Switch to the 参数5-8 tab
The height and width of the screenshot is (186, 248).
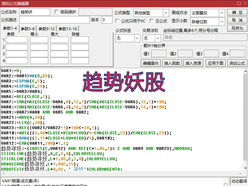pos(28,29)
